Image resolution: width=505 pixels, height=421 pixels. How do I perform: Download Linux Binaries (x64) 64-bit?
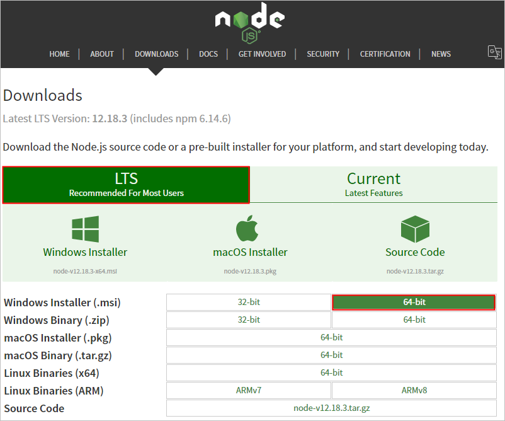[331, 373]
